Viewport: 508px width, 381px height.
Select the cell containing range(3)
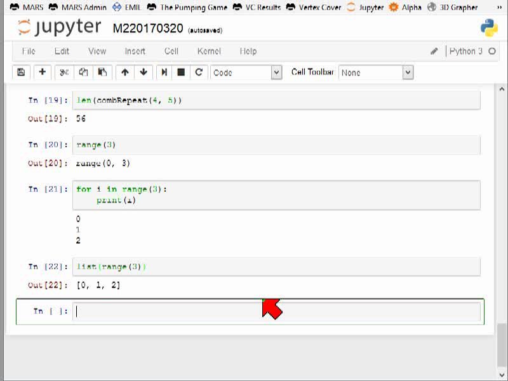point(276,145)
